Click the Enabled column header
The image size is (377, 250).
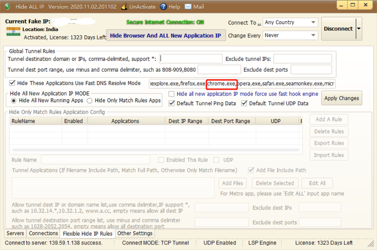click(x=75, y=121)
